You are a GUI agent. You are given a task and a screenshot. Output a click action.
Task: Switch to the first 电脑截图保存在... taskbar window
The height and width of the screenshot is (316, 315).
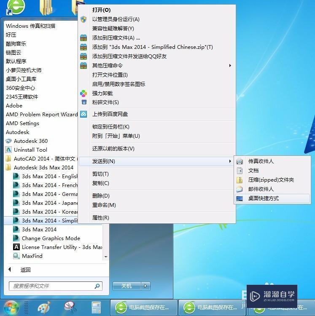click(144, 308)
